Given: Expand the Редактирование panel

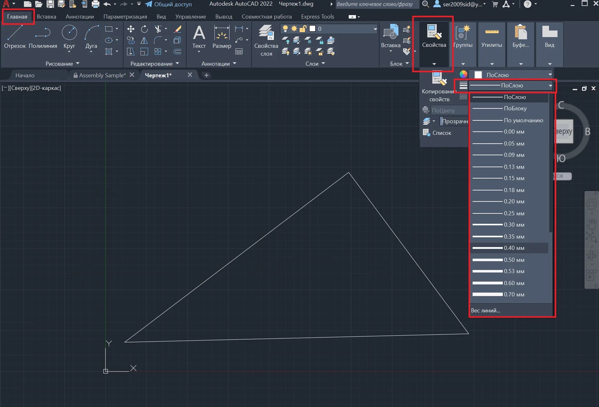Looking at the screenshot, I should point(154,63).
